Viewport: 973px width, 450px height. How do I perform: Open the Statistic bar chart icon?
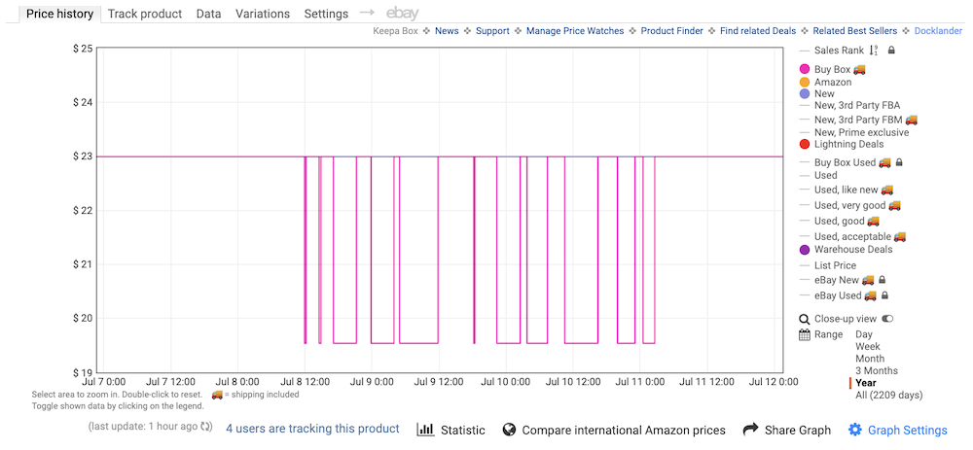point(426,430)
